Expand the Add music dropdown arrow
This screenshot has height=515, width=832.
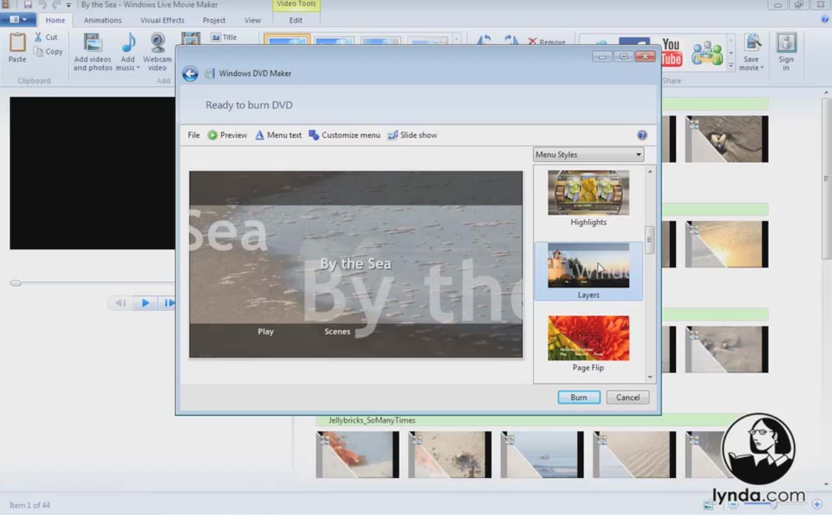point(138,68)
